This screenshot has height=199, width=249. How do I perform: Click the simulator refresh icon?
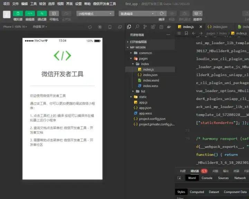tap(90, 27)
